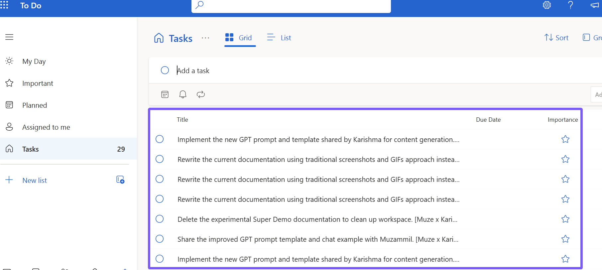This screenshot has height=270, width=602.
Task: Open the repeat task options
Action: click(x=200, y=94)
